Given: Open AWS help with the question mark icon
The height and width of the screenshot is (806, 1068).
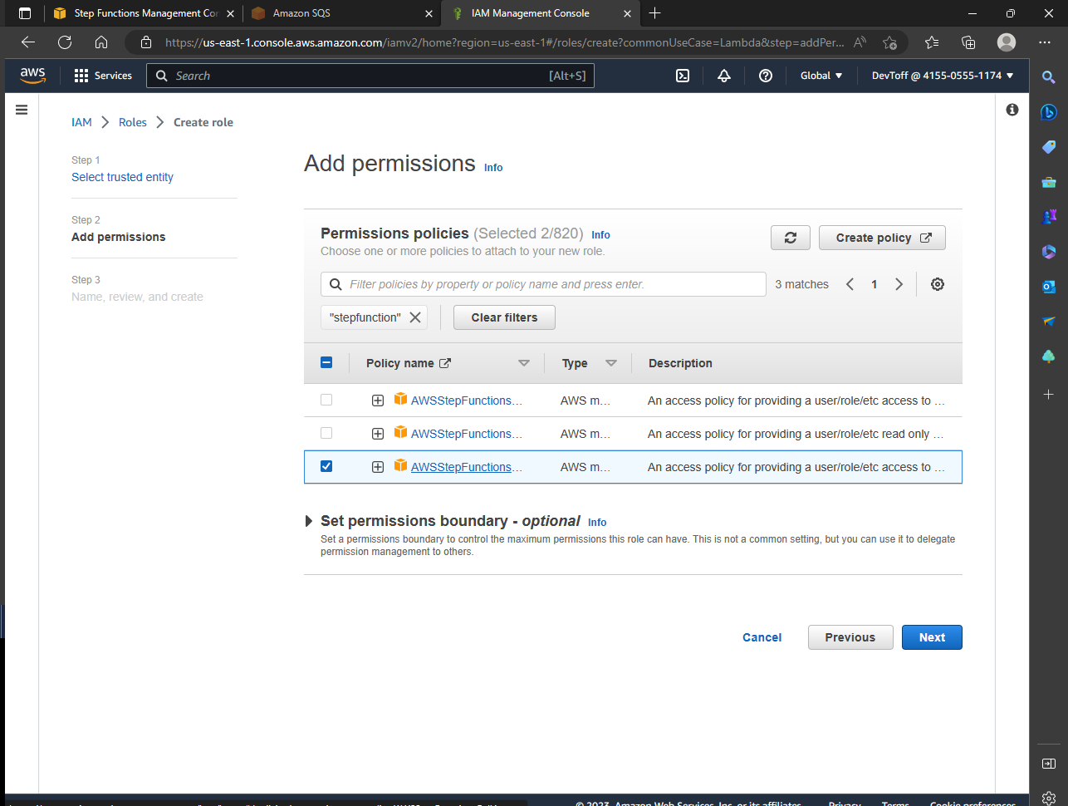Looking at the screenshot, I should [765, 75].
